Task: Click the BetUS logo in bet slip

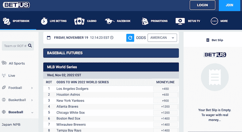Action: [x=215, y=55]
